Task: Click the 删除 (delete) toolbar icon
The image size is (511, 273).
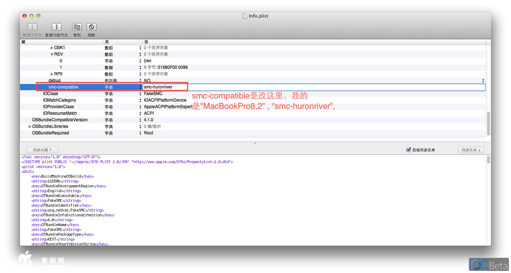Action: tap(91, 27)
